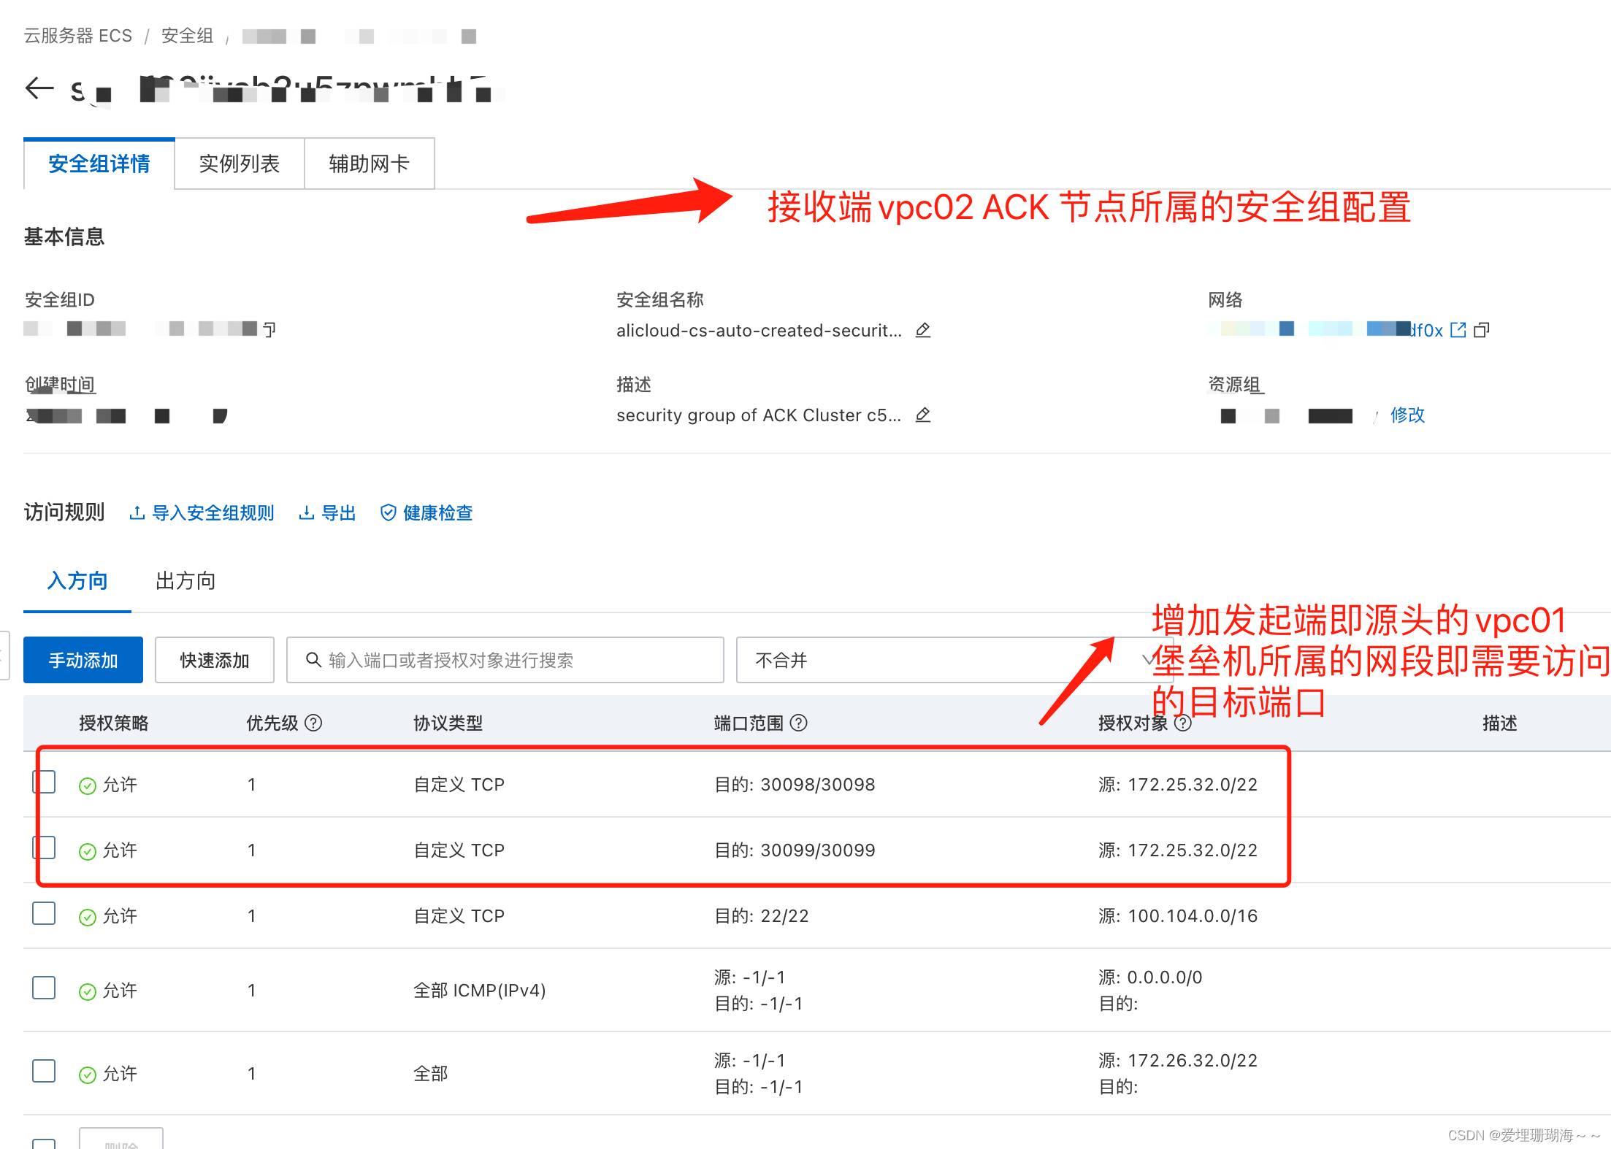Click 手动添加 button
1611x1149 pixels.
click(83, 660)
